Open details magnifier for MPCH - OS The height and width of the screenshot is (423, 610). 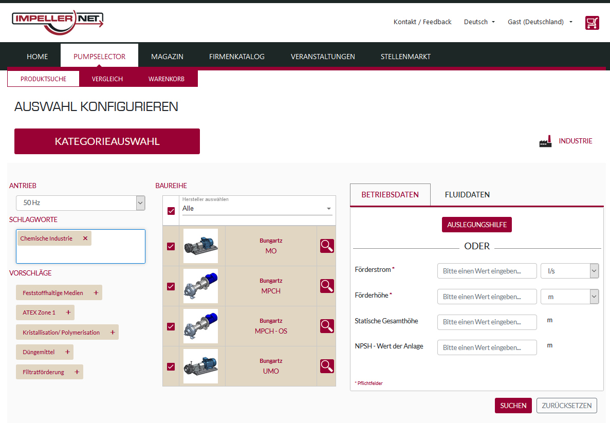click(327, 326)
